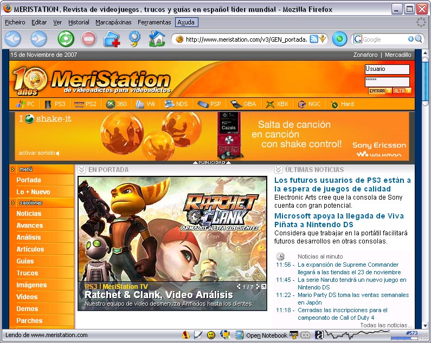Click the ENTRAR login button
The height and width of the screenshot is (343, 431).
380,91
